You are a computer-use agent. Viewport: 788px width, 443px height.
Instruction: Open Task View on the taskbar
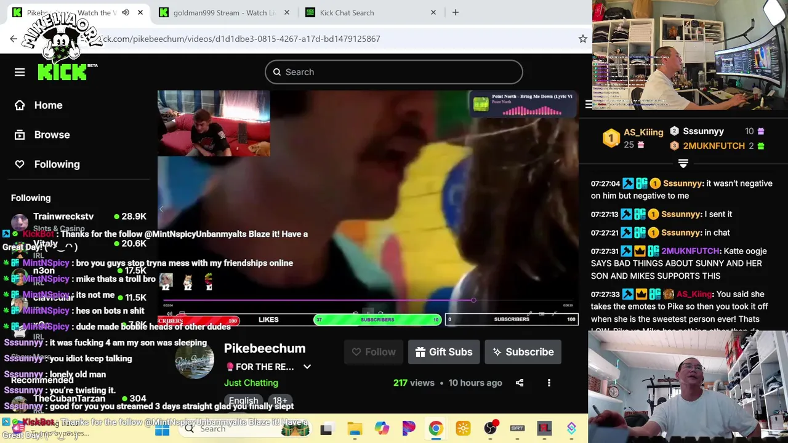click(x=326, y=429)
